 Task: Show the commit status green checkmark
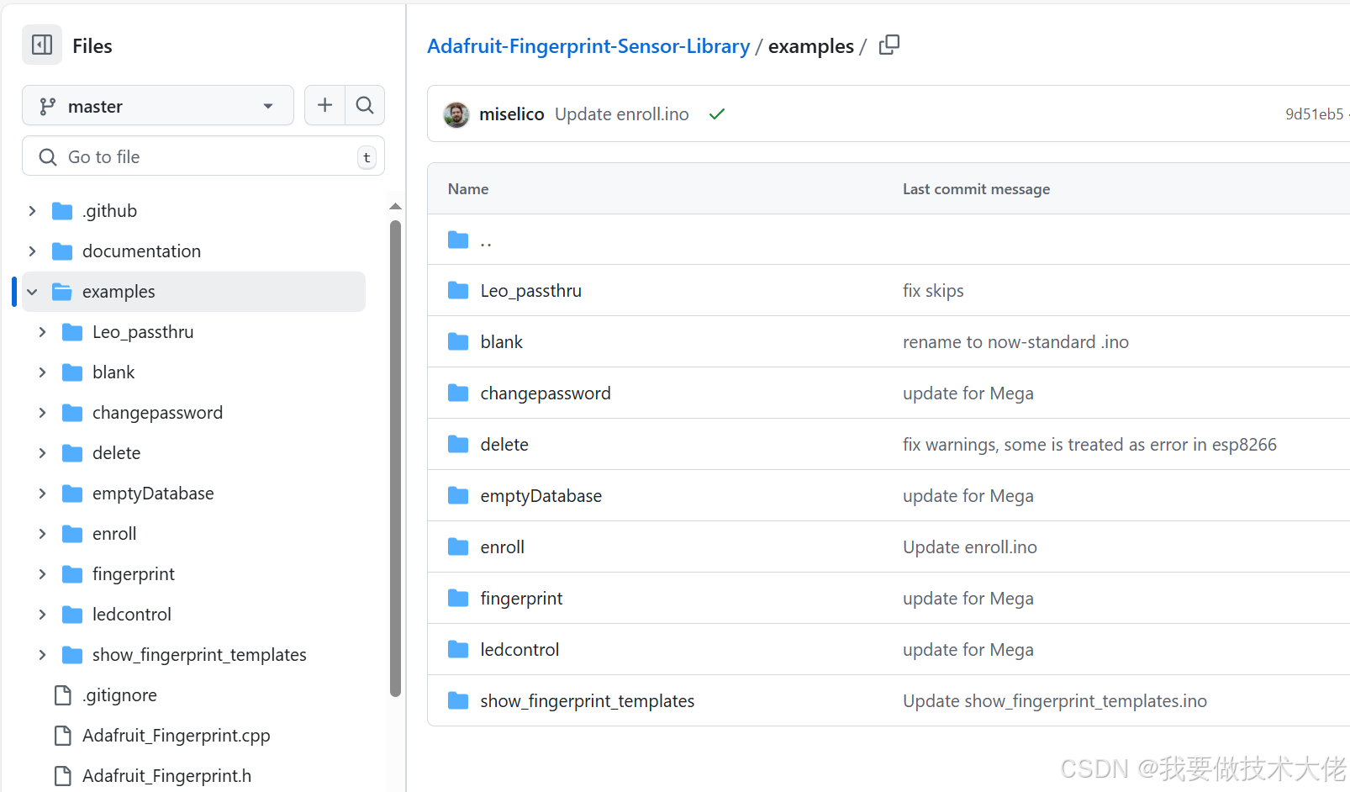(x=717, y=114)
